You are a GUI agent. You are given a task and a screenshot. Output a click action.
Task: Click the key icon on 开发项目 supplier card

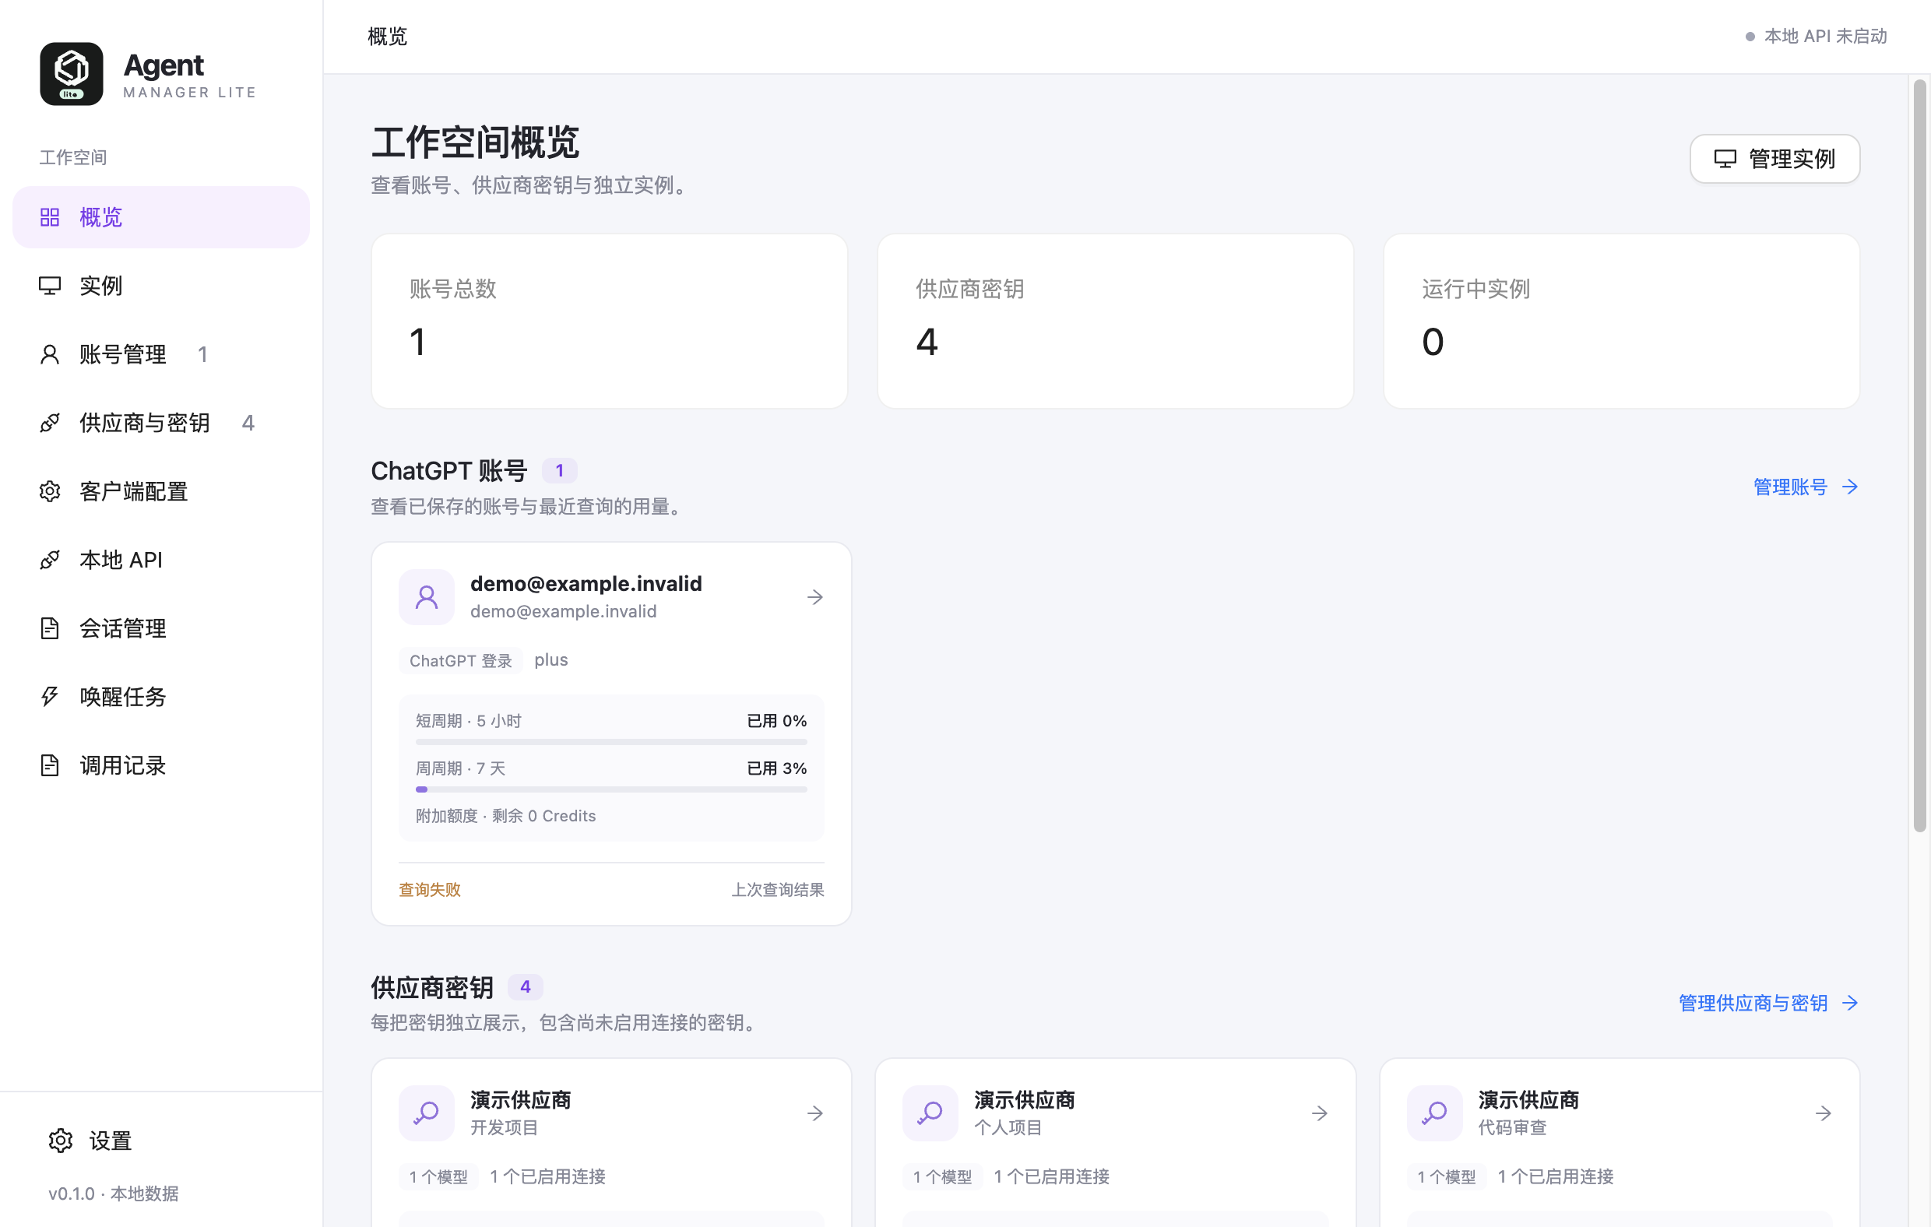pyautogui.click(x=427, y=1113)
